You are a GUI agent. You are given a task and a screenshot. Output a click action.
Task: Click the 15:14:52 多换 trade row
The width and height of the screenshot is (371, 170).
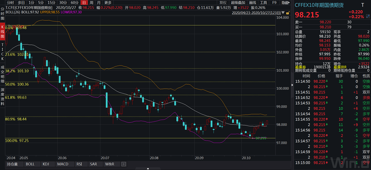[x=332, y=97]
